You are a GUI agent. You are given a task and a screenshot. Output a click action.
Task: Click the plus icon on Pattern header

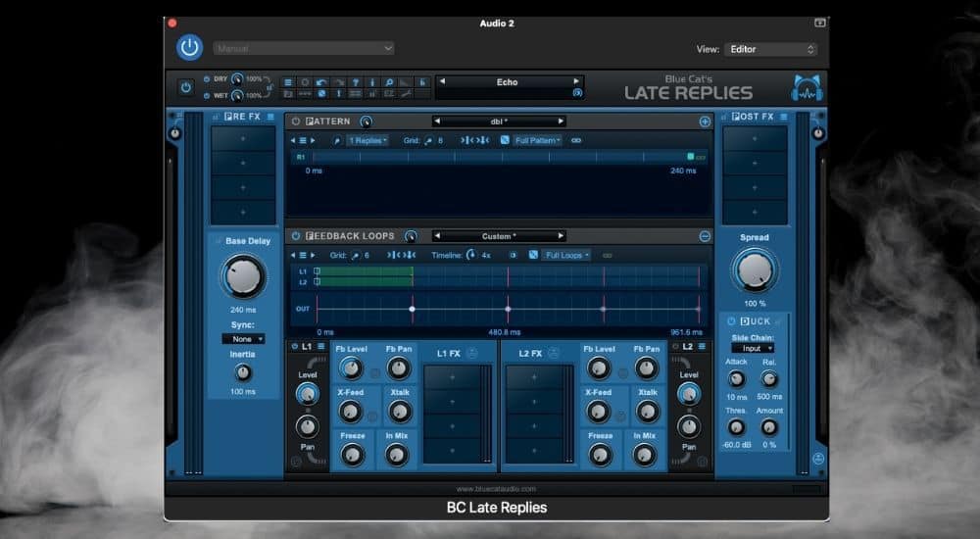coord(705,122)
